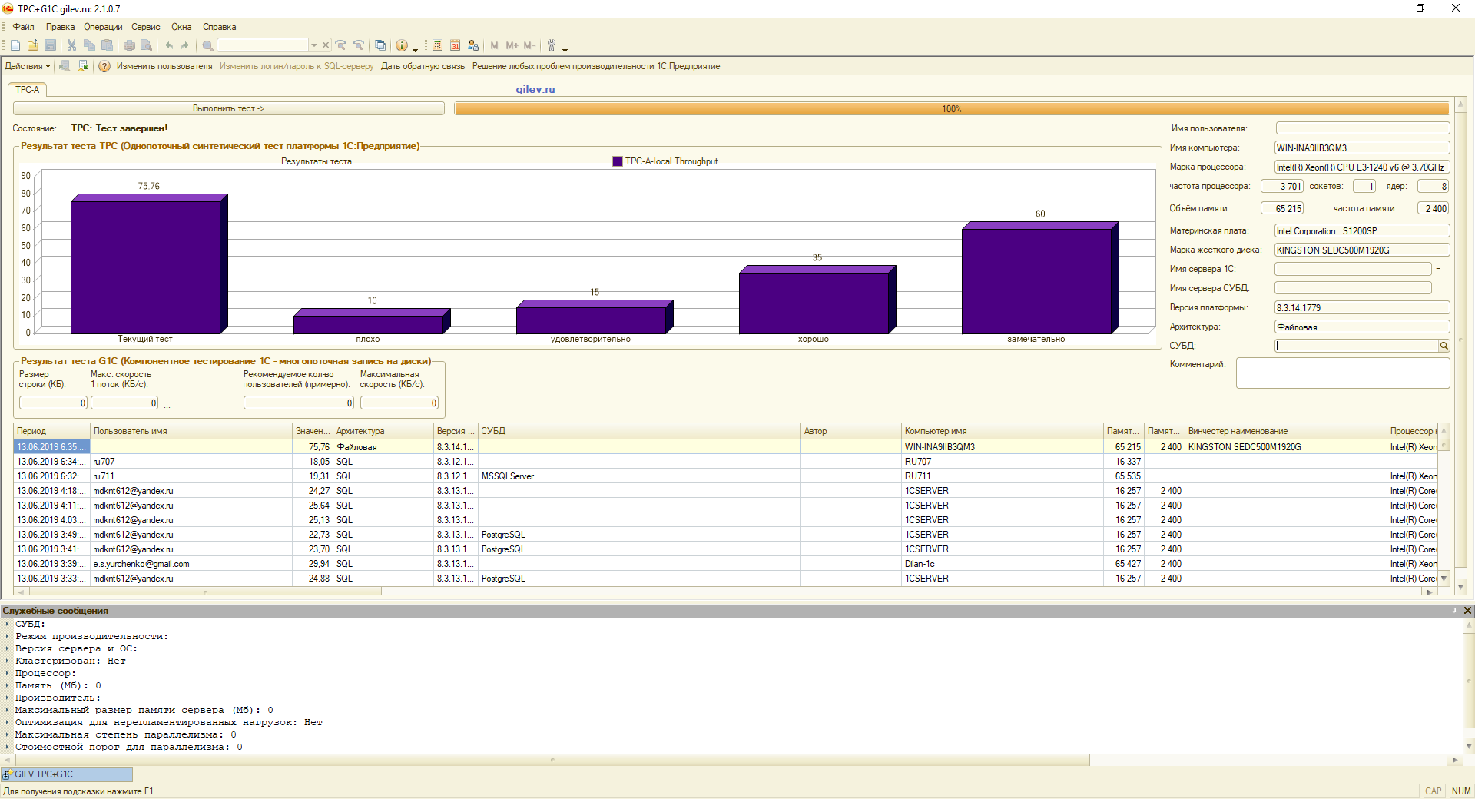This screenshot has height=799, width=1475.
Task: Open dropdown arrow beside info icon
Action: (415, 49)
